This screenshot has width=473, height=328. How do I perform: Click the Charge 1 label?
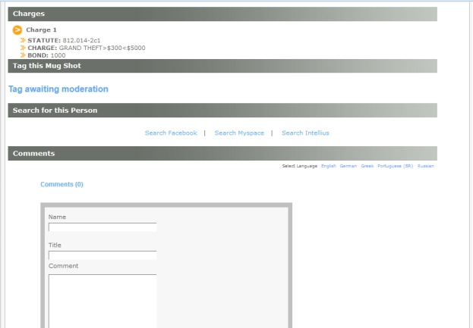tap(41, 30)
